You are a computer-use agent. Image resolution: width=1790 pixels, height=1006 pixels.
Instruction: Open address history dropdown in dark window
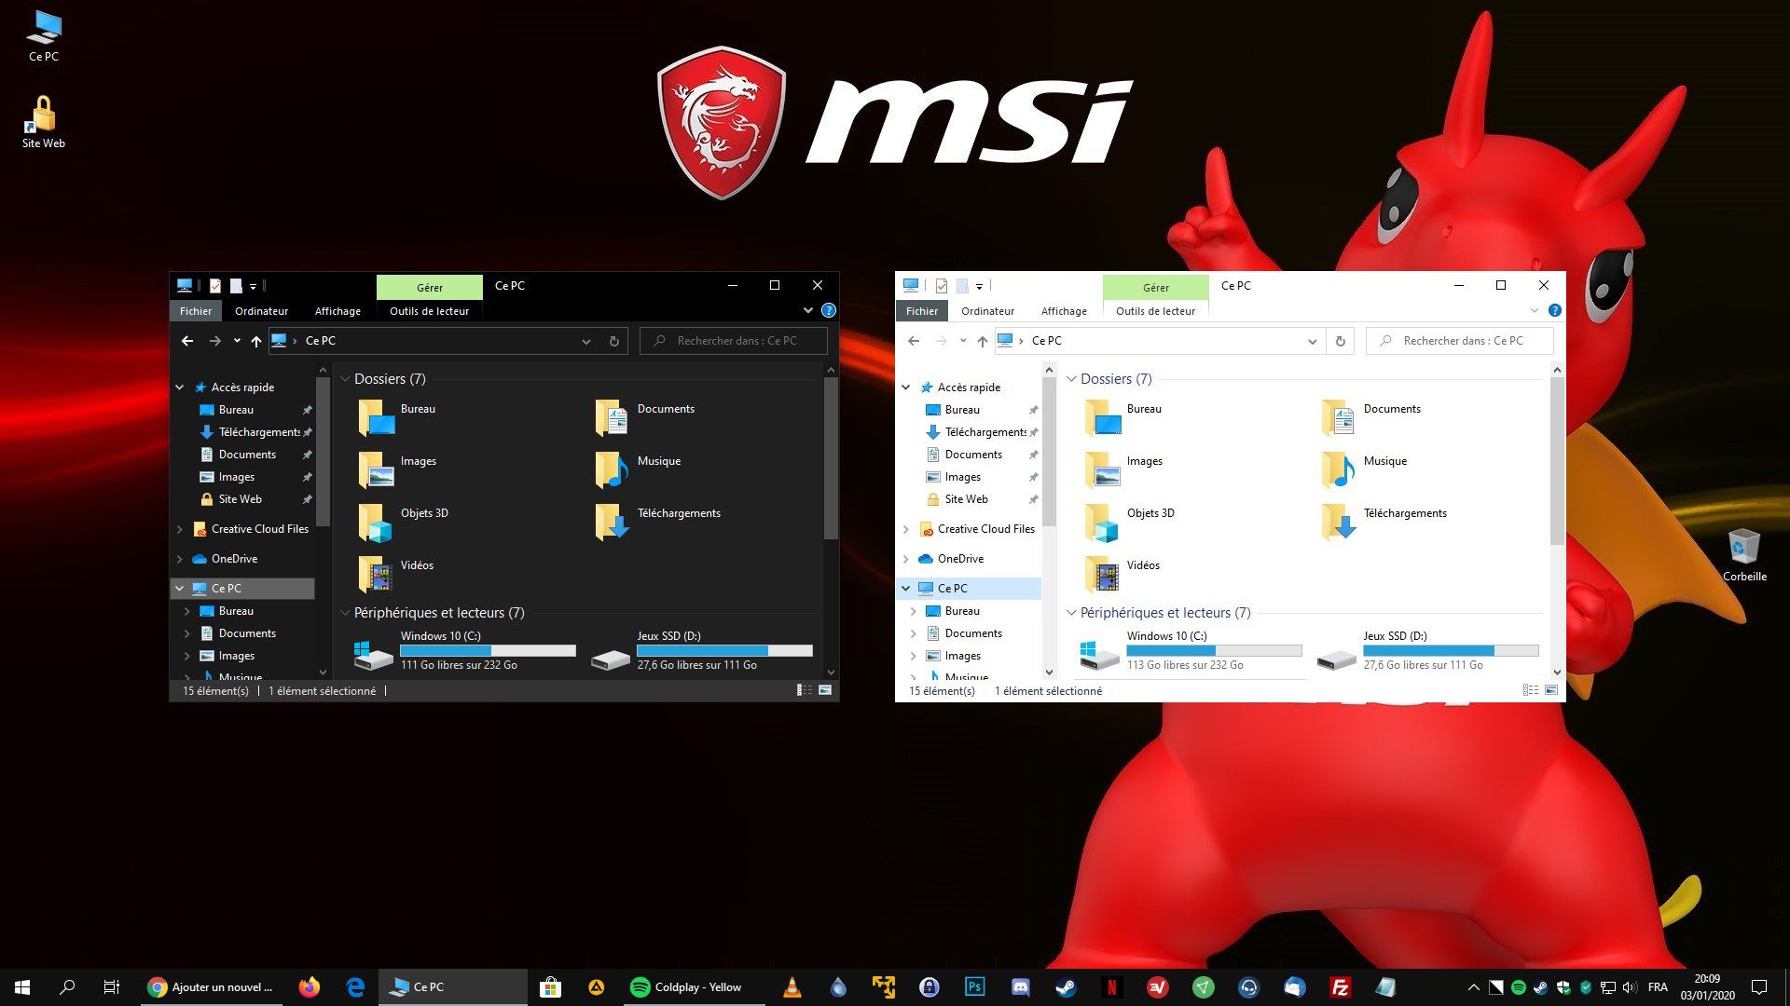pos(585,342)
